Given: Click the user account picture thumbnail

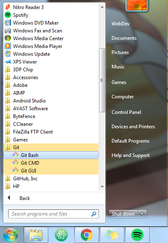Looking at the screenshot, I should [x=137, y=5].
